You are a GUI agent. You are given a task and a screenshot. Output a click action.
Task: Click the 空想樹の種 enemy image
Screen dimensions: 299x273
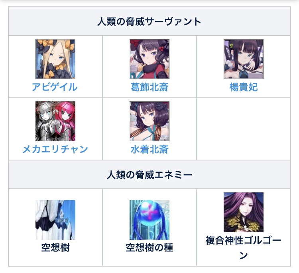[x=149, y=220]
